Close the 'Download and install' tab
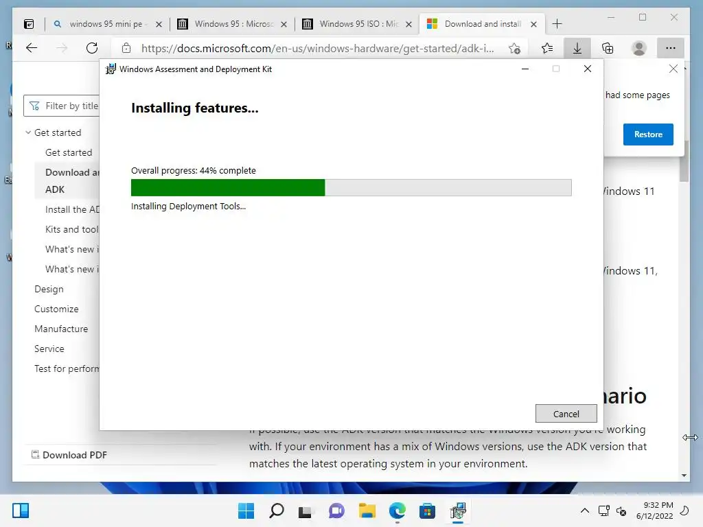Screen dimensions: 703x527 coord(533,24)
